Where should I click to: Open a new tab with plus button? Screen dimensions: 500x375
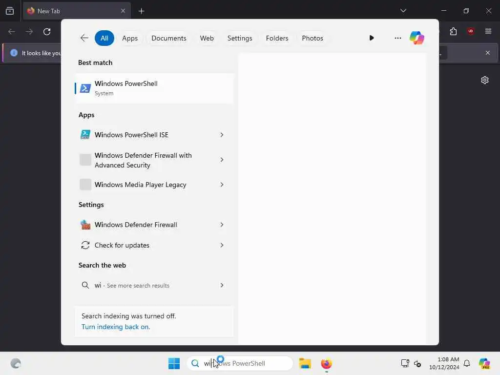pyautogui.click(x=141, y=11)
